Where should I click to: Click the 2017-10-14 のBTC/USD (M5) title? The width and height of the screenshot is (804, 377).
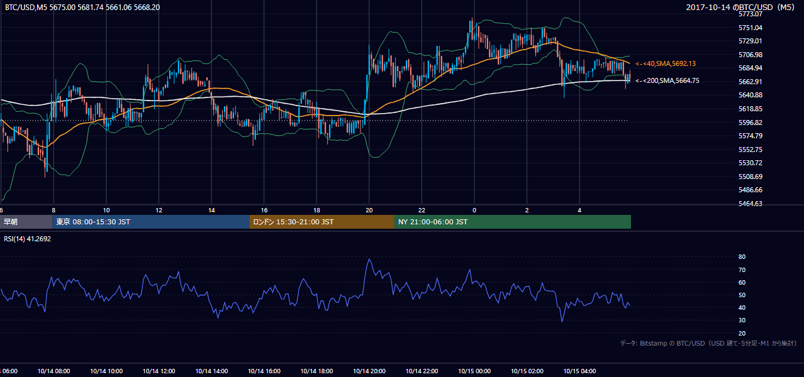742,8
